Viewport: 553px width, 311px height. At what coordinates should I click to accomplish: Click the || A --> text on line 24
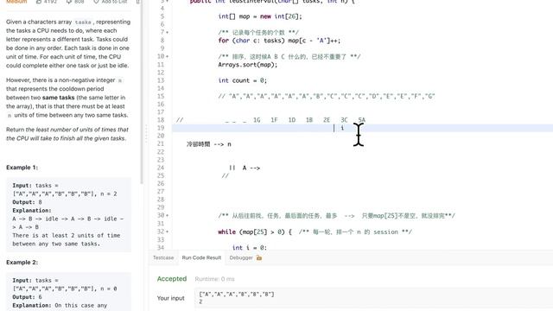(x=245, y=168)
